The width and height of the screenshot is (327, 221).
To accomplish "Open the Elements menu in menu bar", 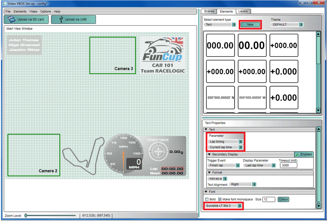I will [x=20, y=11].
